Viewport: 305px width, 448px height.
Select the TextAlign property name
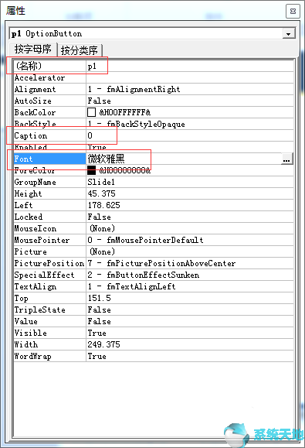coord(50,286)
